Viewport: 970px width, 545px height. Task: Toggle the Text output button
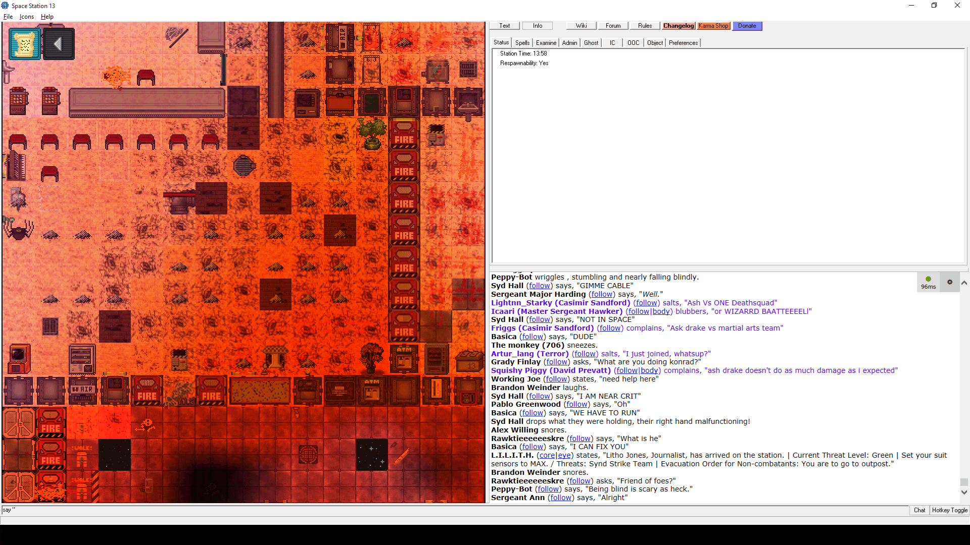click(x=505, y=26)
